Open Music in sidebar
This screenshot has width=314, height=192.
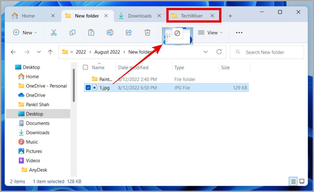[32, 142]
